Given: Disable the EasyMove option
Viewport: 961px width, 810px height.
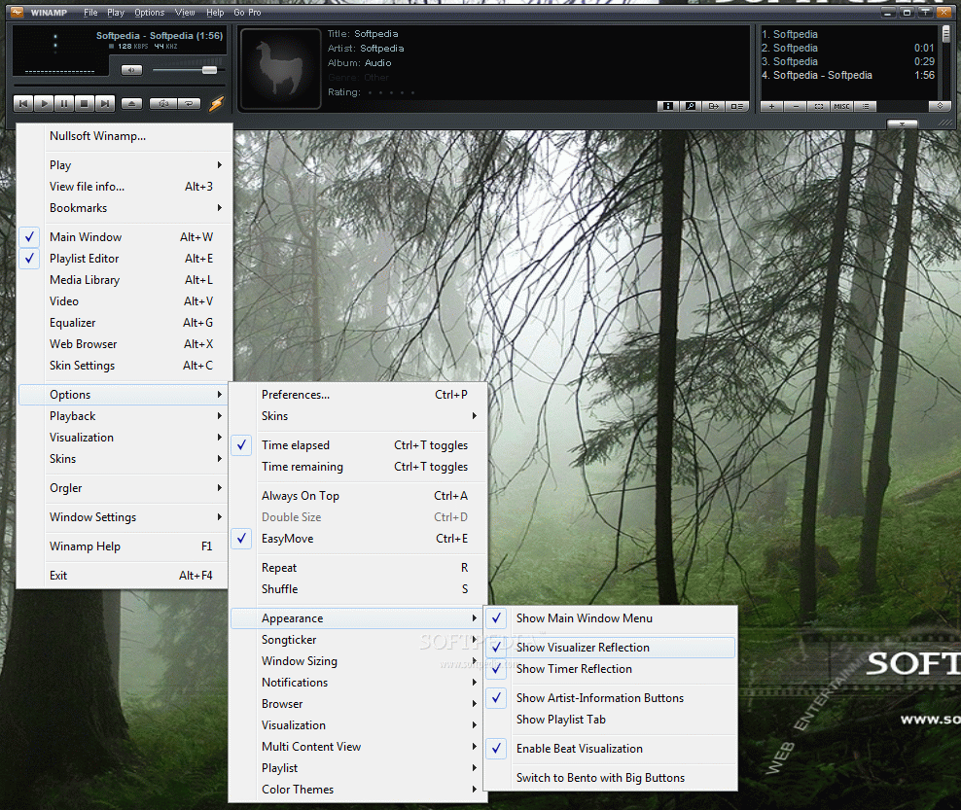Looking at the screenshot, I should pyautogui.click(x=358, y=539).
